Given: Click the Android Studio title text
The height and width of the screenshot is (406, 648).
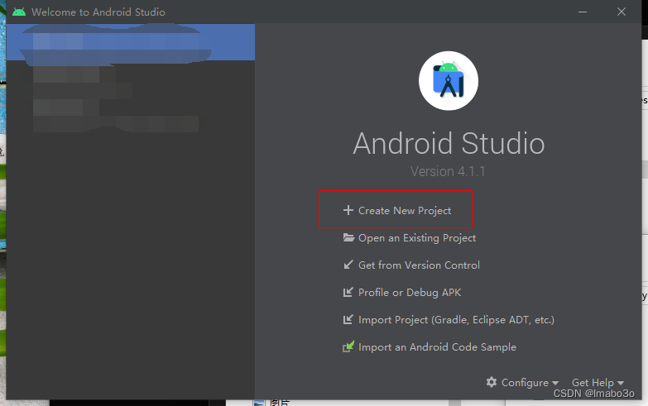Looking at the screenshot, I should 449,143.
